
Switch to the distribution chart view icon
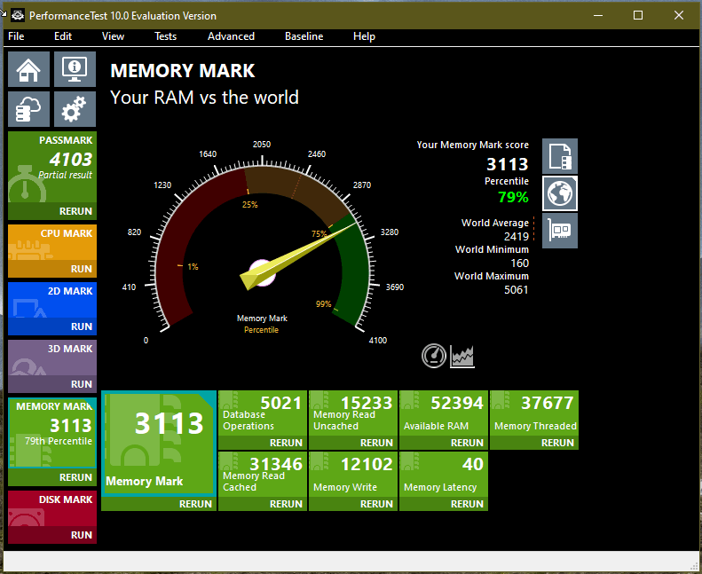(462, 356)
